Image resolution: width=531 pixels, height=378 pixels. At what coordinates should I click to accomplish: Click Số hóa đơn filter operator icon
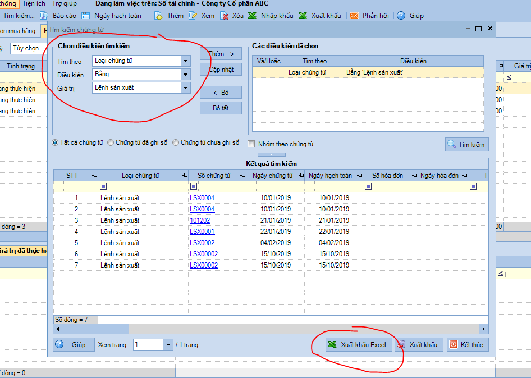coord(368,186)
